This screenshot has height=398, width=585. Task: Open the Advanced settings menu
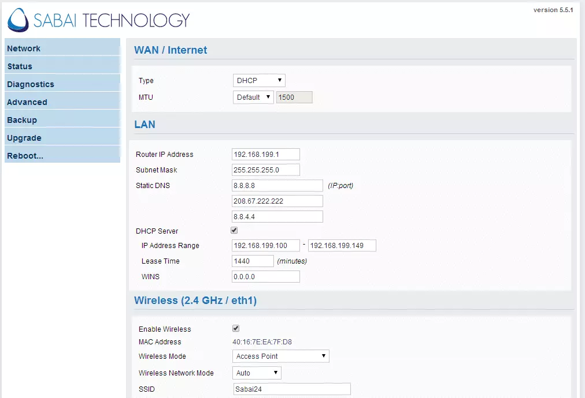27,102
